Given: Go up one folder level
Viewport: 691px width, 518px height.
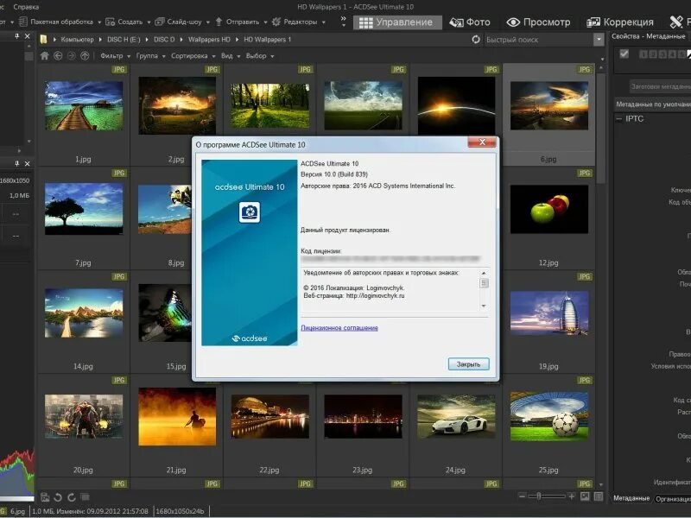Looking at the screenshot, I should click(85, 56).
